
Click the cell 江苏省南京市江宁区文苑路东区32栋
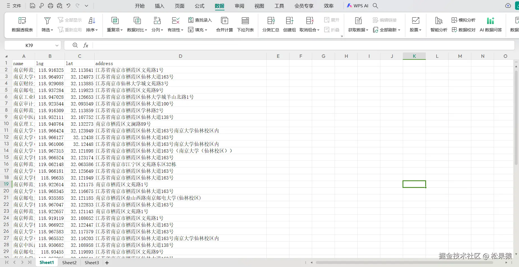click(x=180, y=164)
